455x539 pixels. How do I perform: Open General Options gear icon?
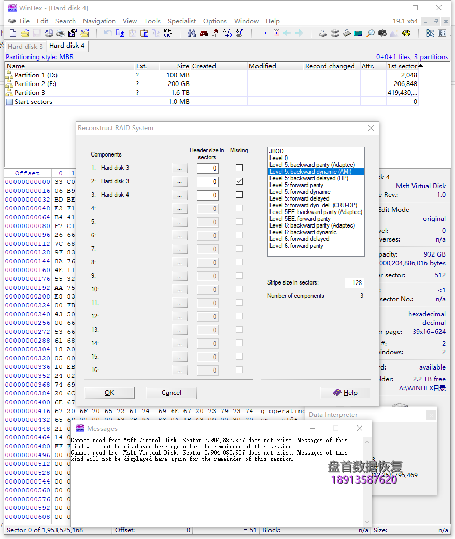coord(406,33)
